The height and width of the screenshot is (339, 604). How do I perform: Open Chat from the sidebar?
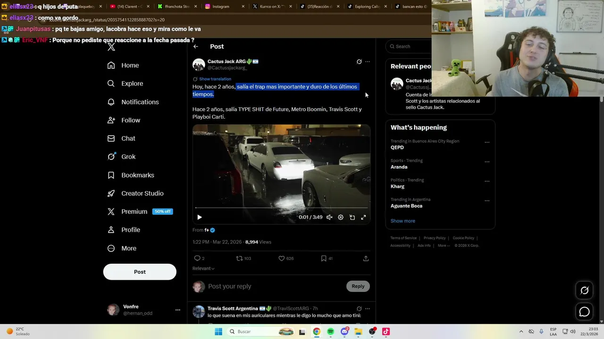121,138
